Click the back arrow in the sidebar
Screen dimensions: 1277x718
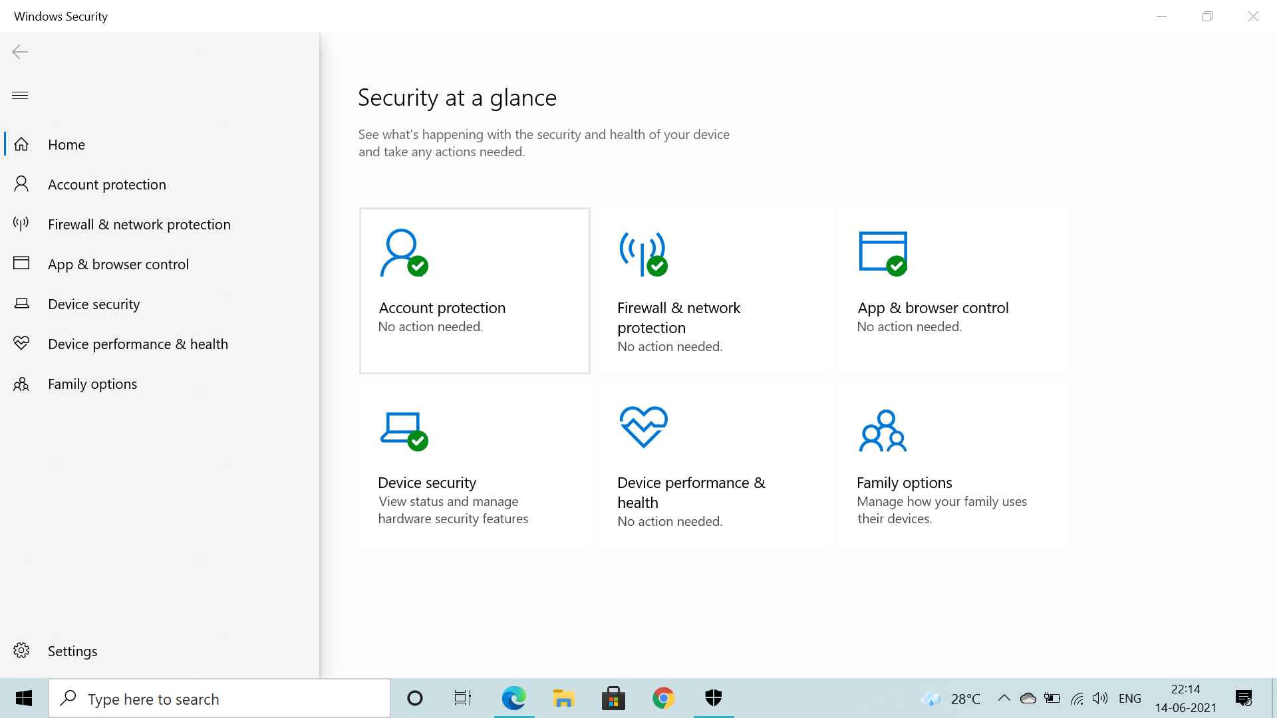point(20,52)
